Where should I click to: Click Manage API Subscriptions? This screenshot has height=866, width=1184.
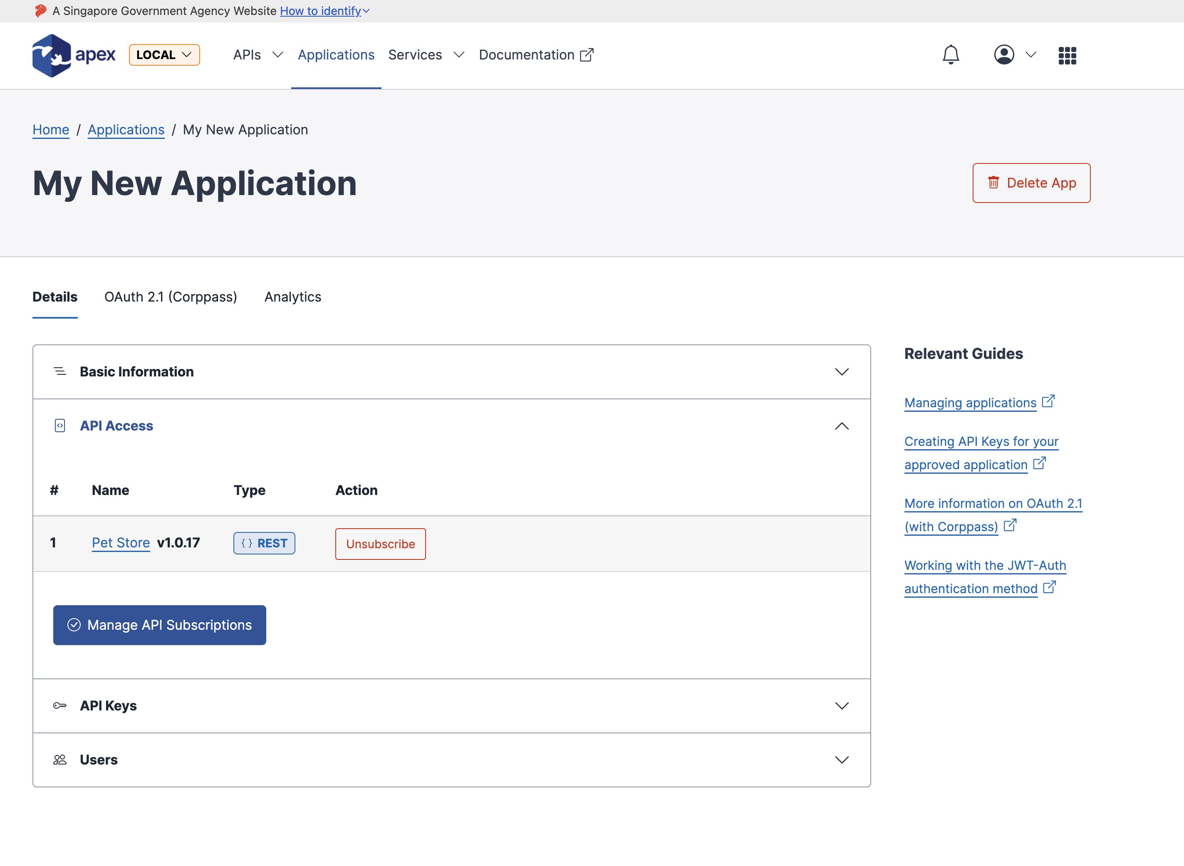[159, 625]
